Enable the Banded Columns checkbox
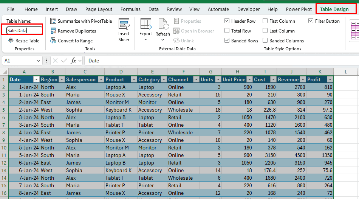 pyautogui.click(x=265, y=40)
